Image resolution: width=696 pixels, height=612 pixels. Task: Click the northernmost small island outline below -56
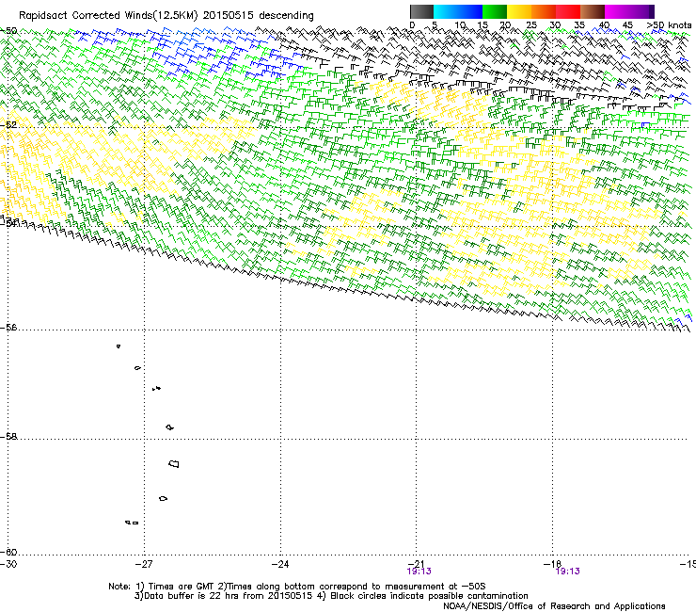click(x=119, y=346)
